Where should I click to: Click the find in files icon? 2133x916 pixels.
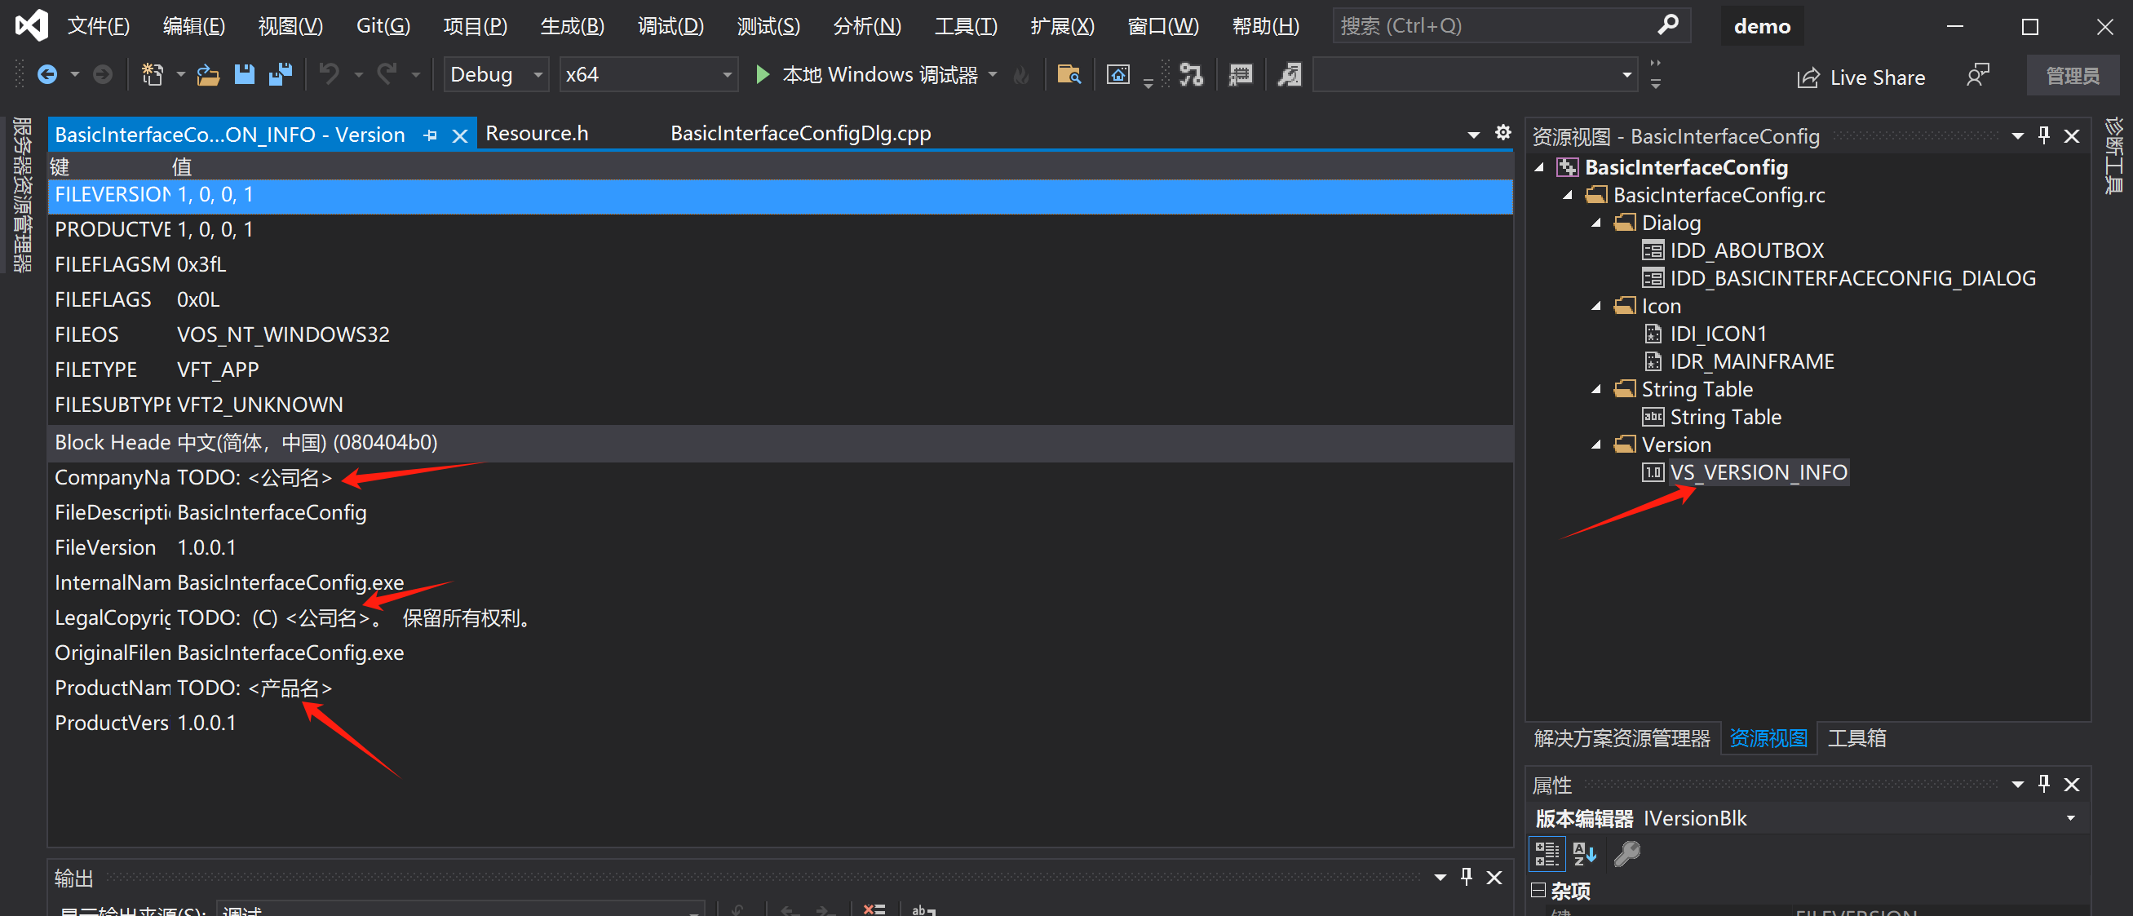(1069, 75)
